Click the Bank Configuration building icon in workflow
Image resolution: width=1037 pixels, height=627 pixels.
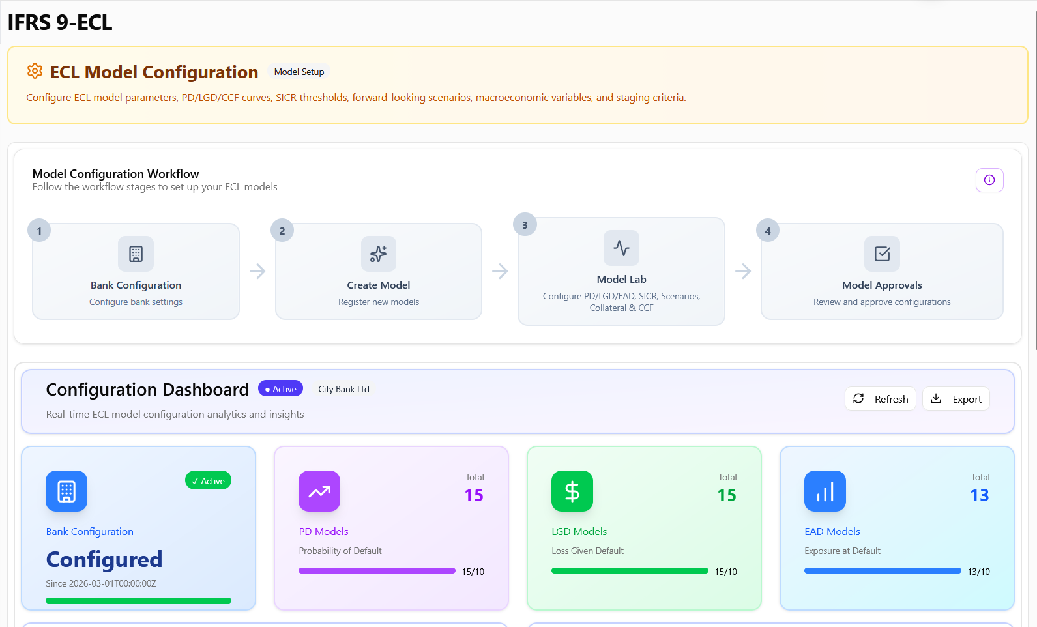pyautogui.click(x=136, y=254)
